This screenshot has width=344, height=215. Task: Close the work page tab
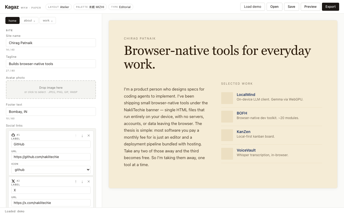click(x=52, y=20)
